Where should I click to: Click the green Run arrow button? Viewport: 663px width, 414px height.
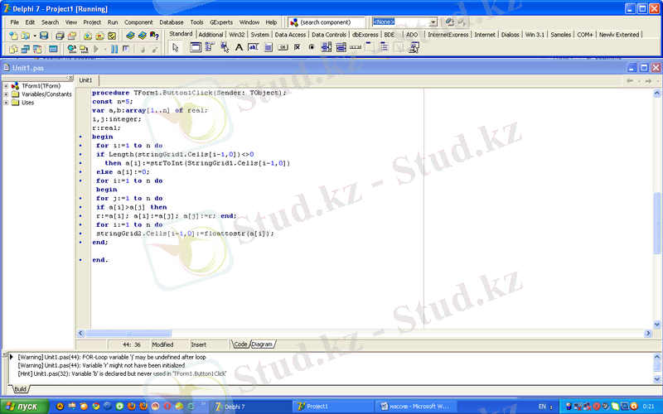[x=96, y=49]
